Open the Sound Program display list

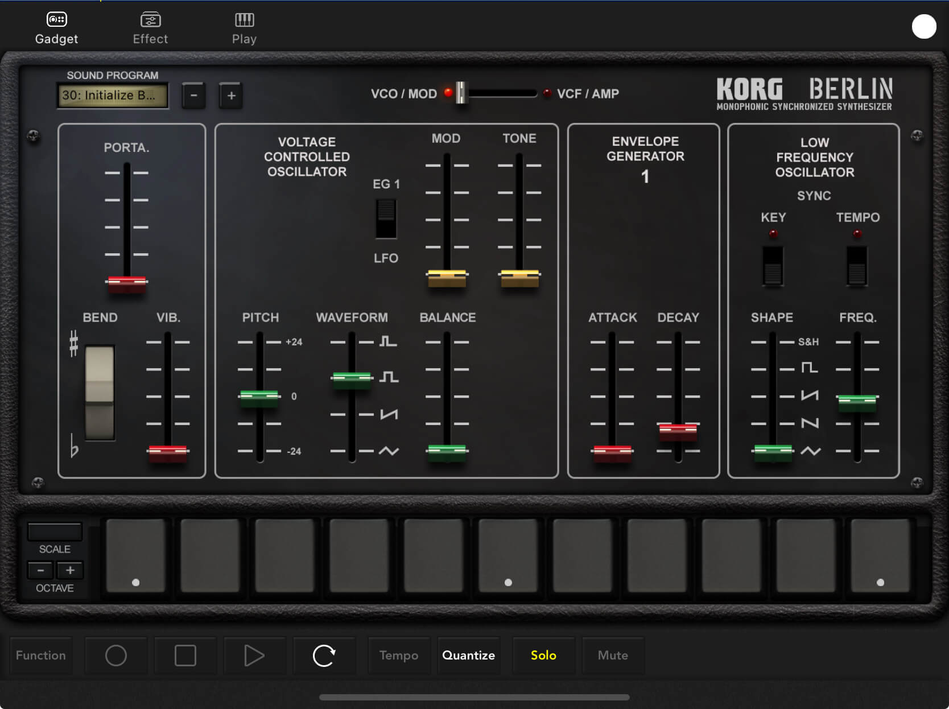coord(113,96)
